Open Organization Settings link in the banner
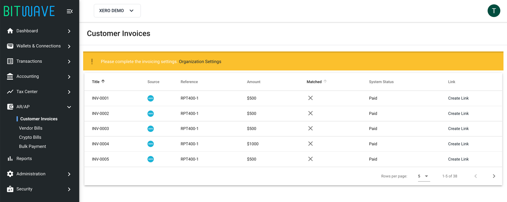The height and width of the screenshot is (202, 507). (x=200, y=61)
